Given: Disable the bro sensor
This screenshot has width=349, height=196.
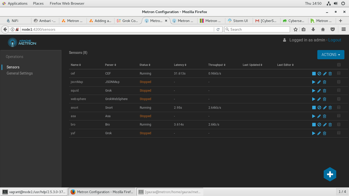Looking at the screenshot, I should click(x=319, y=125).
